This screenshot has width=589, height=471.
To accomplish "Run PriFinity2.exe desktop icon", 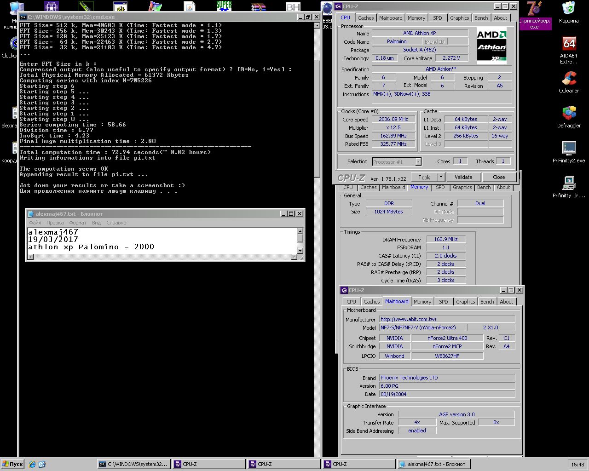I will click(569, 153).
